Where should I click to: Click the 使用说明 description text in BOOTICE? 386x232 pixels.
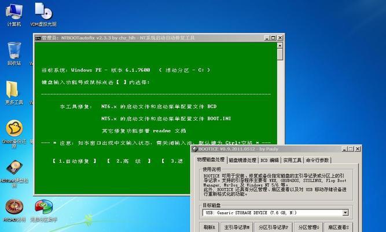click(x=275, y=184)
